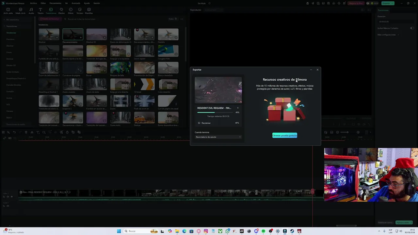
Task: Minimize the Exportar dialog
Action: point(311,70)
